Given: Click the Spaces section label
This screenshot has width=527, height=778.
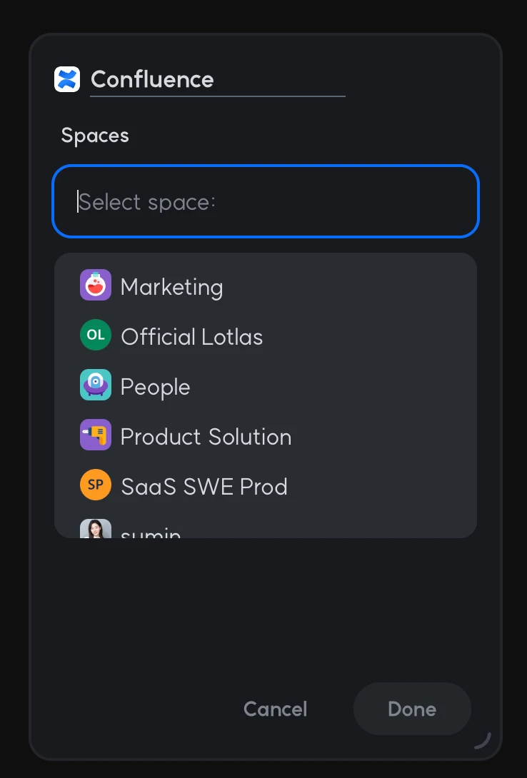Looking at the screenshot, I should [x=95, y=136].
